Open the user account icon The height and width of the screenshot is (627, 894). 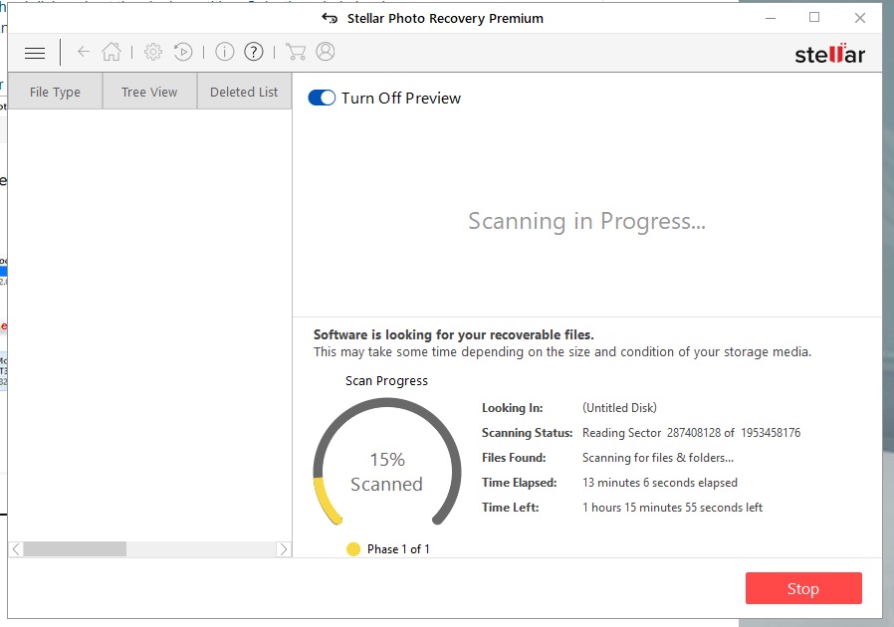326,52
